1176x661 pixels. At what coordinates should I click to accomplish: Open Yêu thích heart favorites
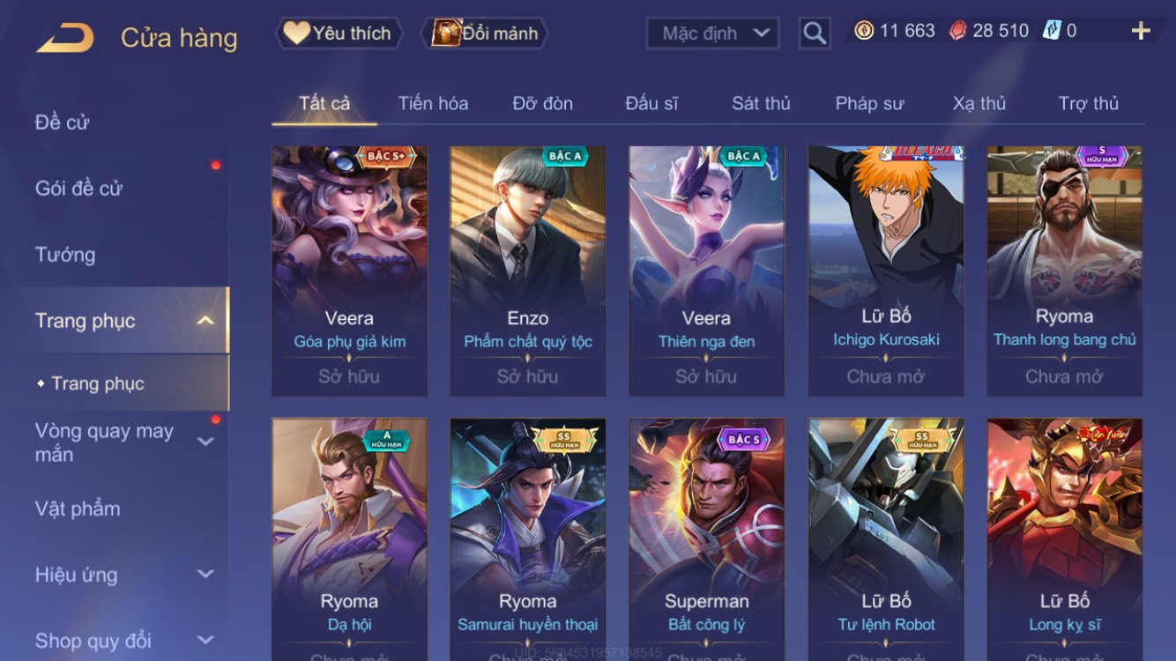coord(339,33)
